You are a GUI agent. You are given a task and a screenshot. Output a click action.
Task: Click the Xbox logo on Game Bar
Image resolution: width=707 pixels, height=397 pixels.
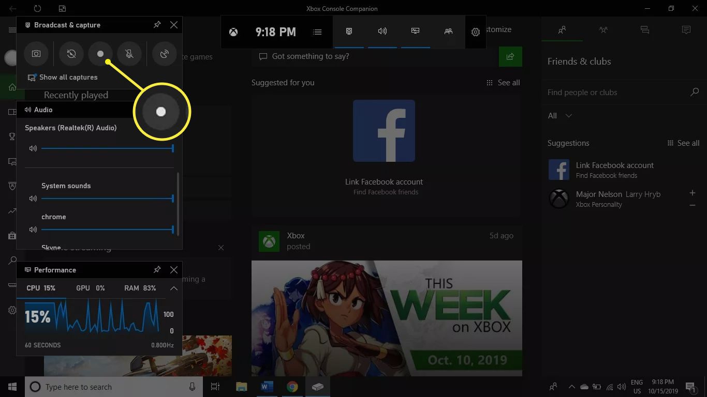234,32
